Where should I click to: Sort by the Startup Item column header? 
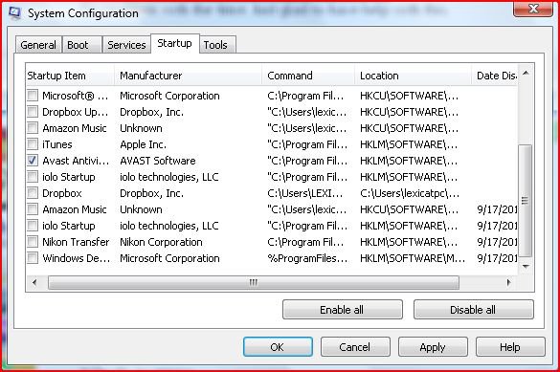pos(70,76)
